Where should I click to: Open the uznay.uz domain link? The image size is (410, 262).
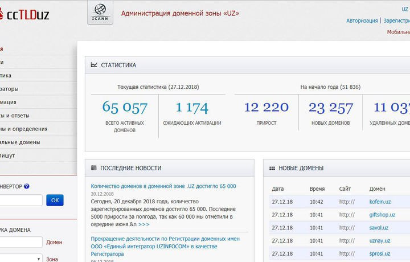(380, 241)
